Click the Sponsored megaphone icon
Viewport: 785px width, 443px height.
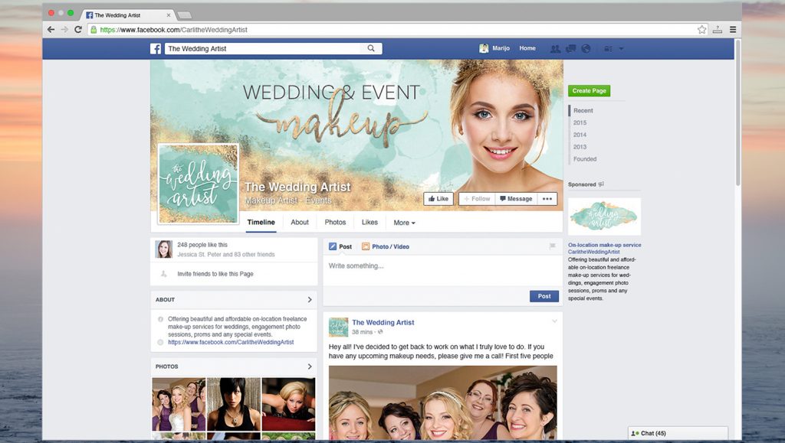[601, 184]
